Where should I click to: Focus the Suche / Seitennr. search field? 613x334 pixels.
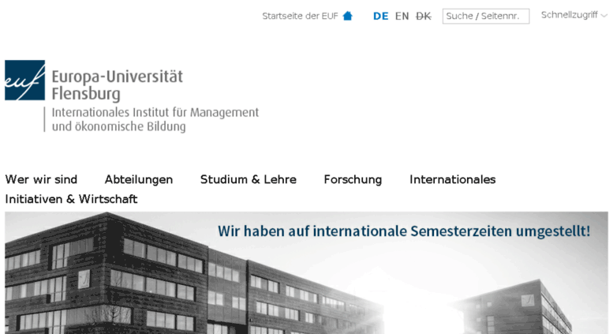click(486, 16)
